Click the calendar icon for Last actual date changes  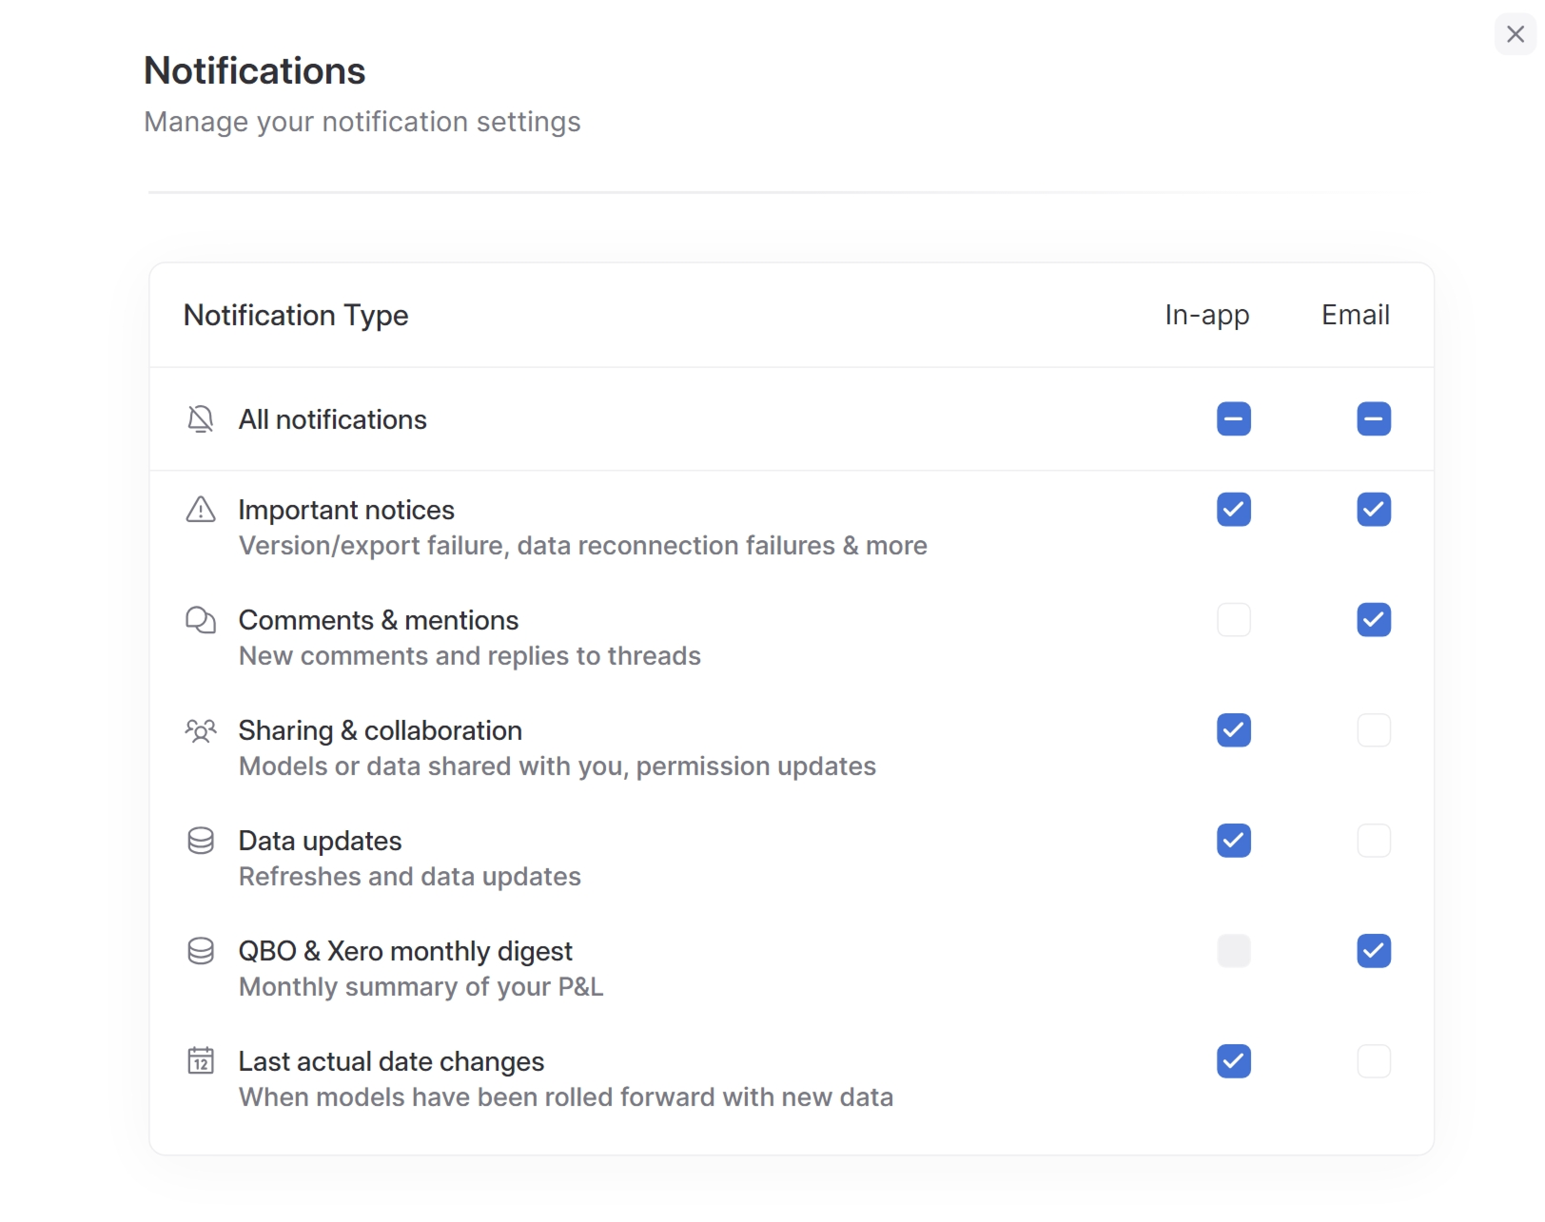[200, 1061]
